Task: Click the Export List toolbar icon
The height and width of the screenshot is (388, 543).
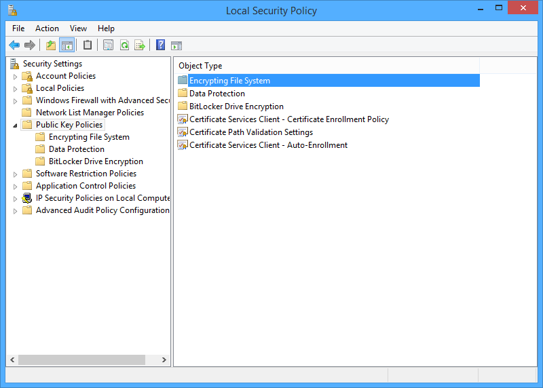Action: click(140, 45)
